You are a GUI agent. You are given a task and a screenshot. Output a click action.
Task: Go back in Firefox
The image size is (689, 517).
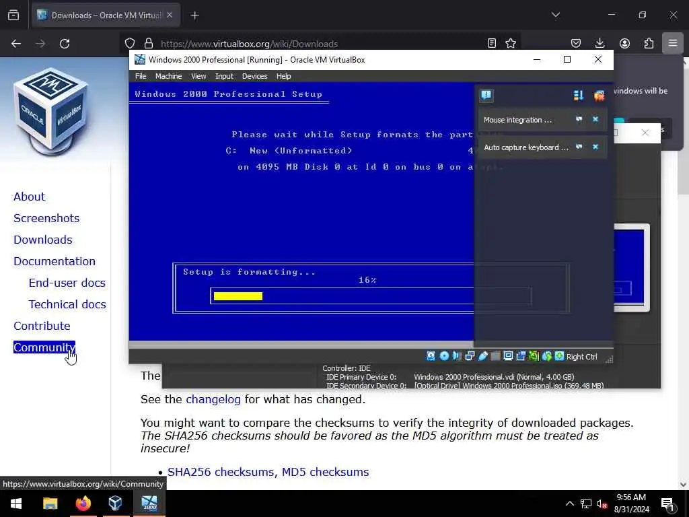click(x=16, y=43)
